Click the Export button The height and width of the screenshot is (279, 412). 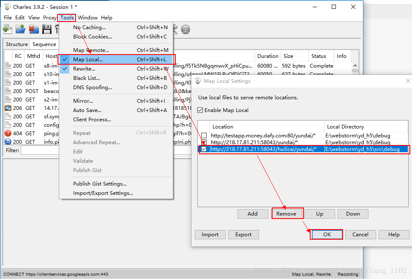click(243, 235)
